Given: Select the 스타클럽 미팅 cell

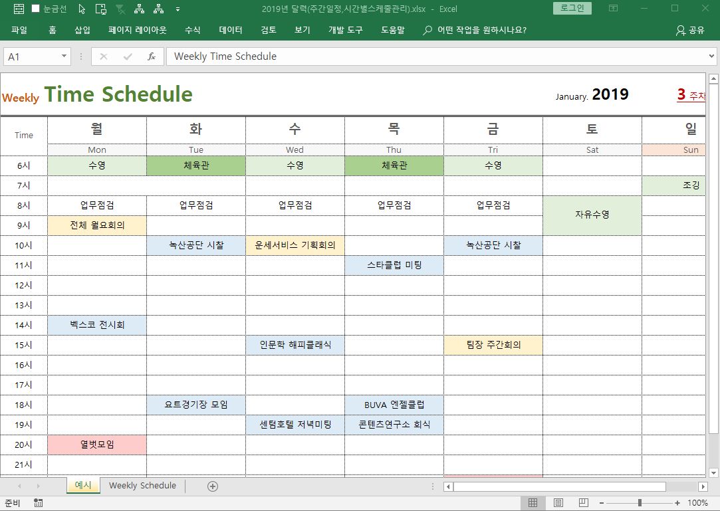Looking at the screenshot, I should (x=394, y=265).
